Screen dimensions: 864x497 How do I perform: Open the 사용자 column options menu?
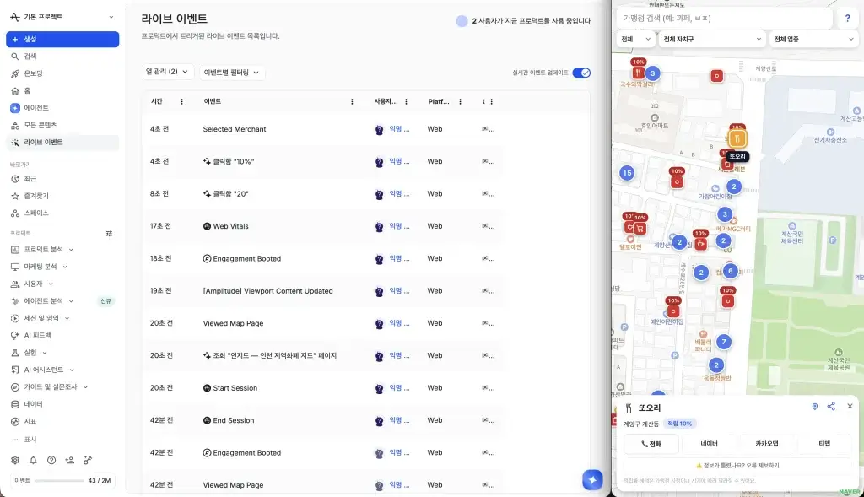(x=406, y=101)
